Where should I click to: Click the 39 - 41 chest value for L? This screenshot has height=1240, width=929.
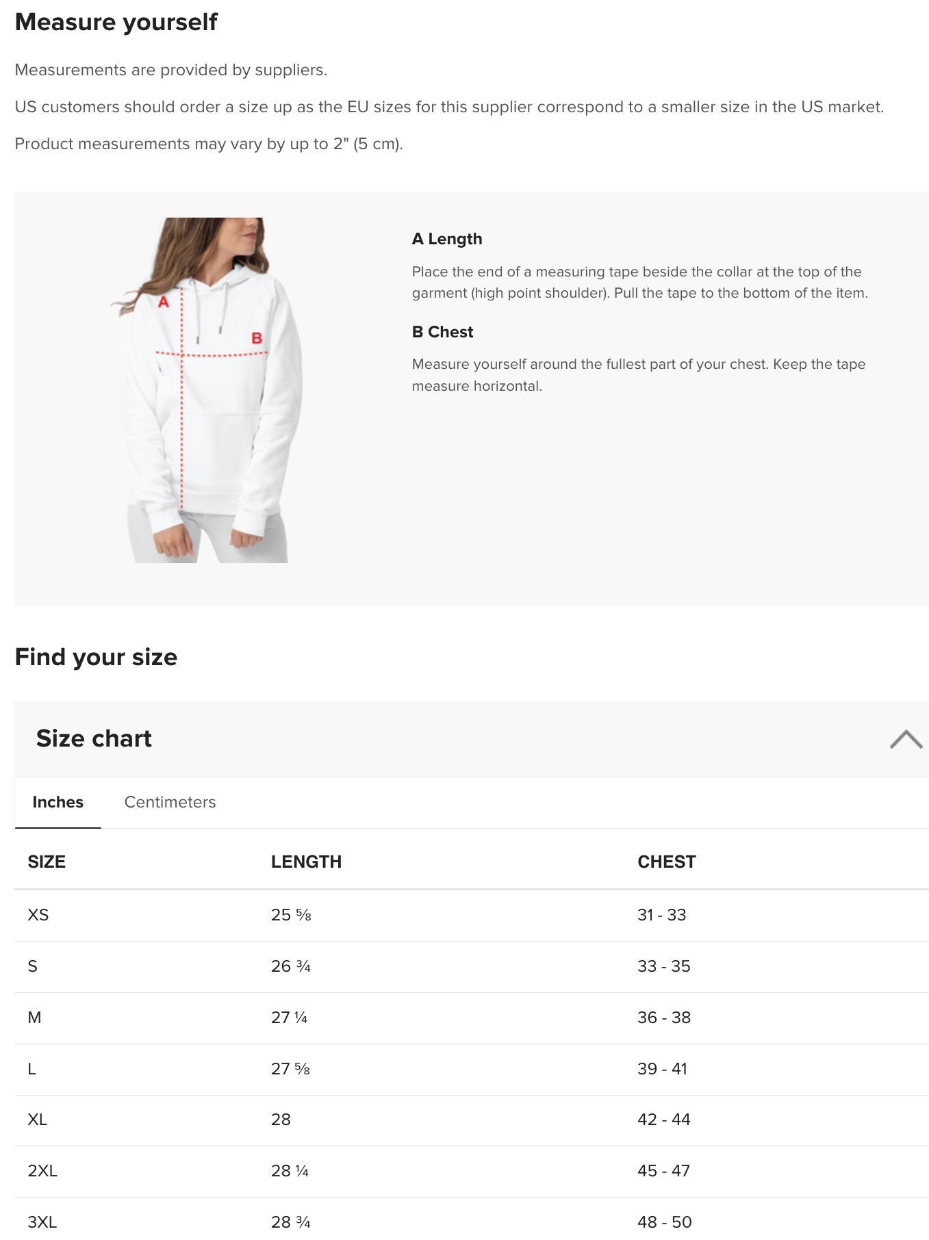tap(662, 1069)
